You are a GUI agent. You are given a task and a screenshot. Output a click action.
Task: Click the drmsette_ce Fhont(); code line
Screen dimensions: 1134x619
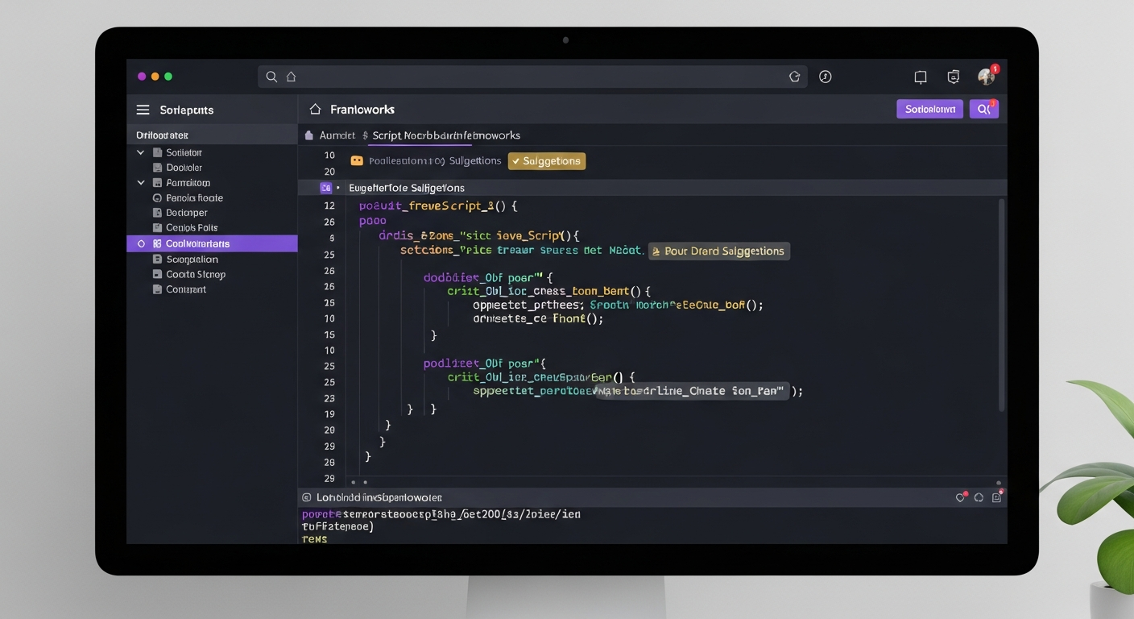coord(538,318)
